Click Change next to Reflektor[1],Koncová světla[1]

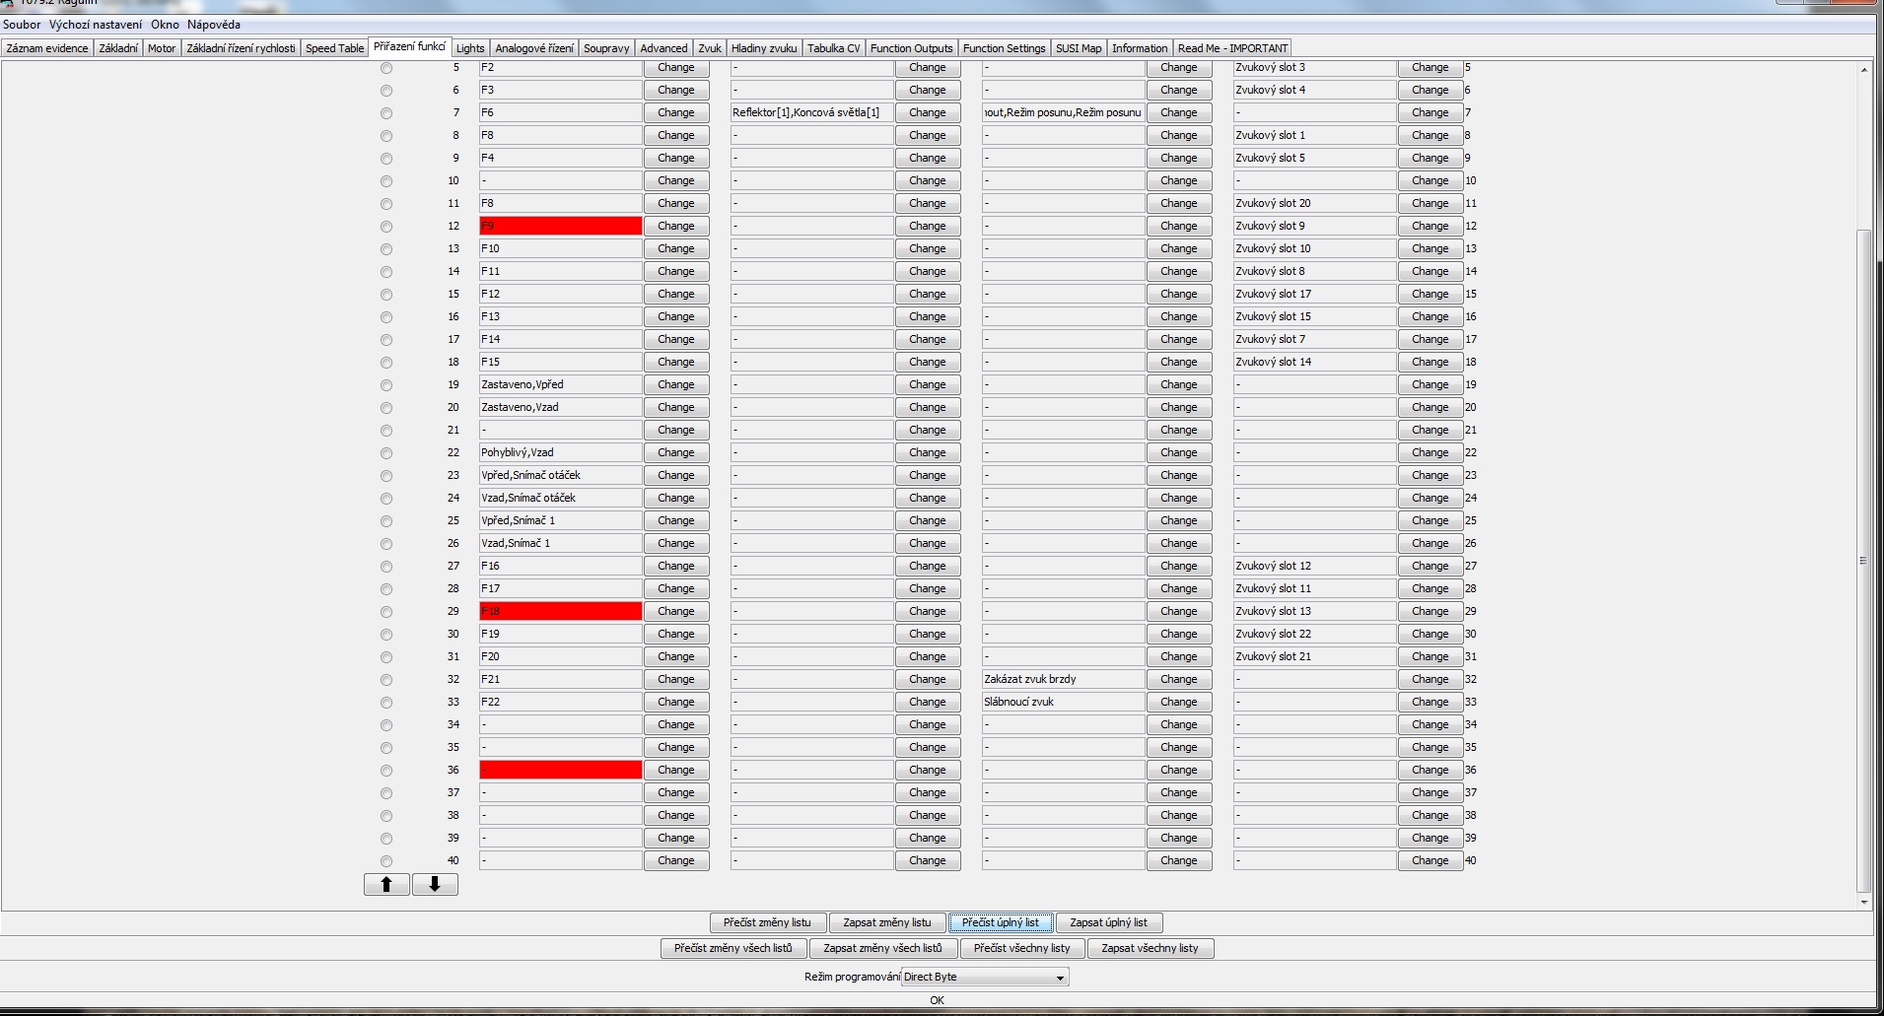[x=927, y=113]
